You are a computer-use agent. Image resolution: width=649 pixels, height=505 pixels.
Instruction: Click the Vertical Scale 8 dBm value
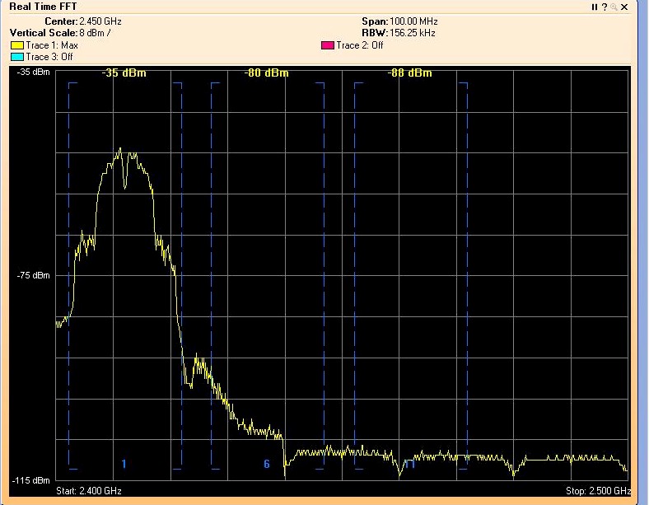pyautogui.click(x=95, y=33)
